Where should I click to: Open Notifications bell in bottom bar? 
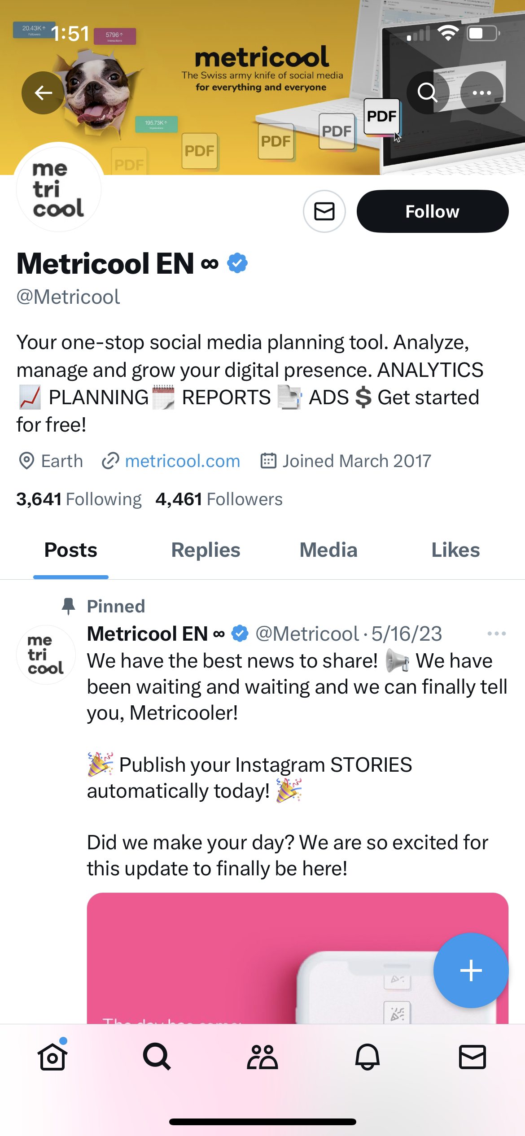point(367,1057)
